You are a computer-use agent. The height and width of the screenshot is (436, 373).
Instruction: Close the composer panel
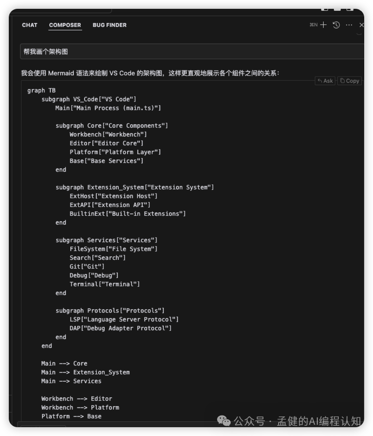tap(361, 25)
